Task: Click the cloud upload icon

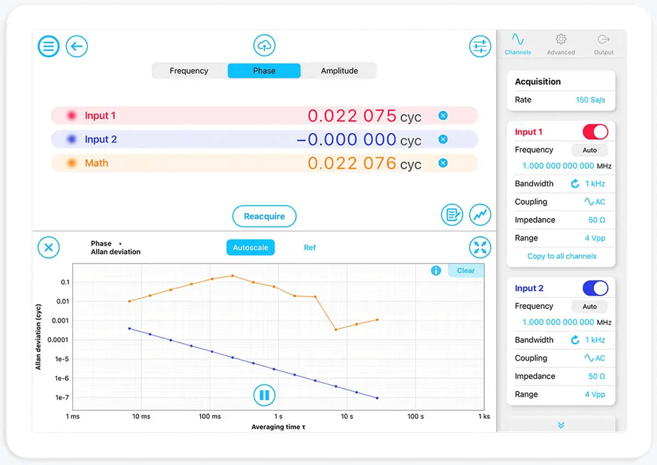Action: [x=264, y=45]
